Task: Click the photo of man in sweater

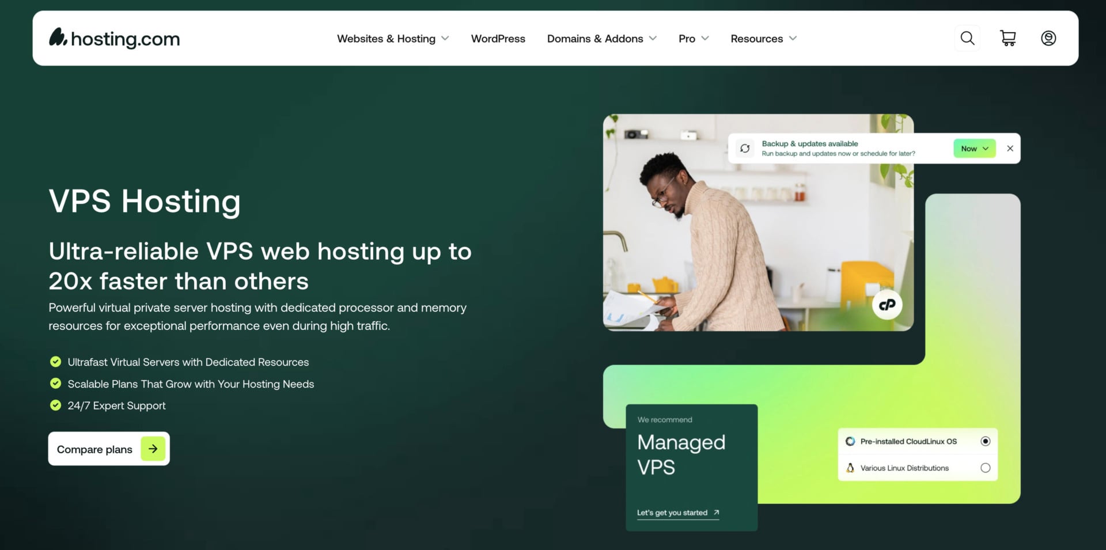Action: point(758,222)
